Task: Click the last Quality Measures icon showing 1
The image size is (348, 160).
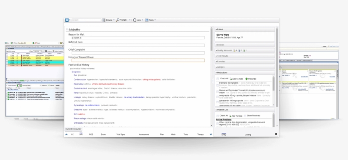Action: point(244,50)
